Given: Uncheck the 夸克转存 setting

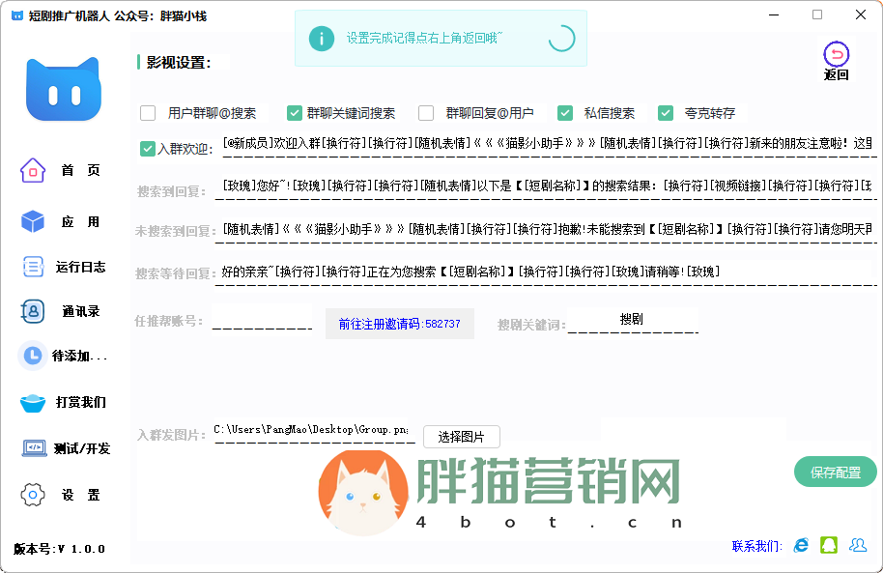Looking at the screenshot, I should (x=666, y=113).
